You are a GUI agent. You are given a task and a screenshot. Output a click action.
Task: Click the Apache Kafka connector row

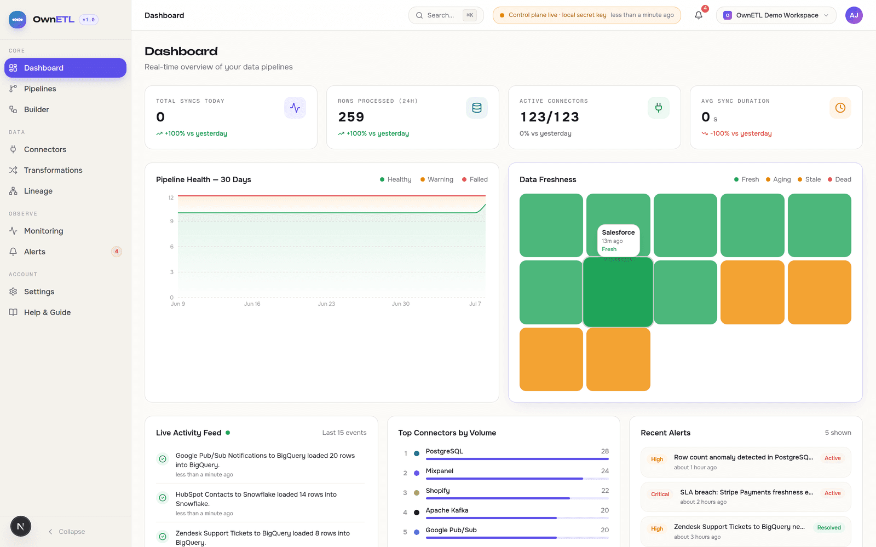coord(504,513)
